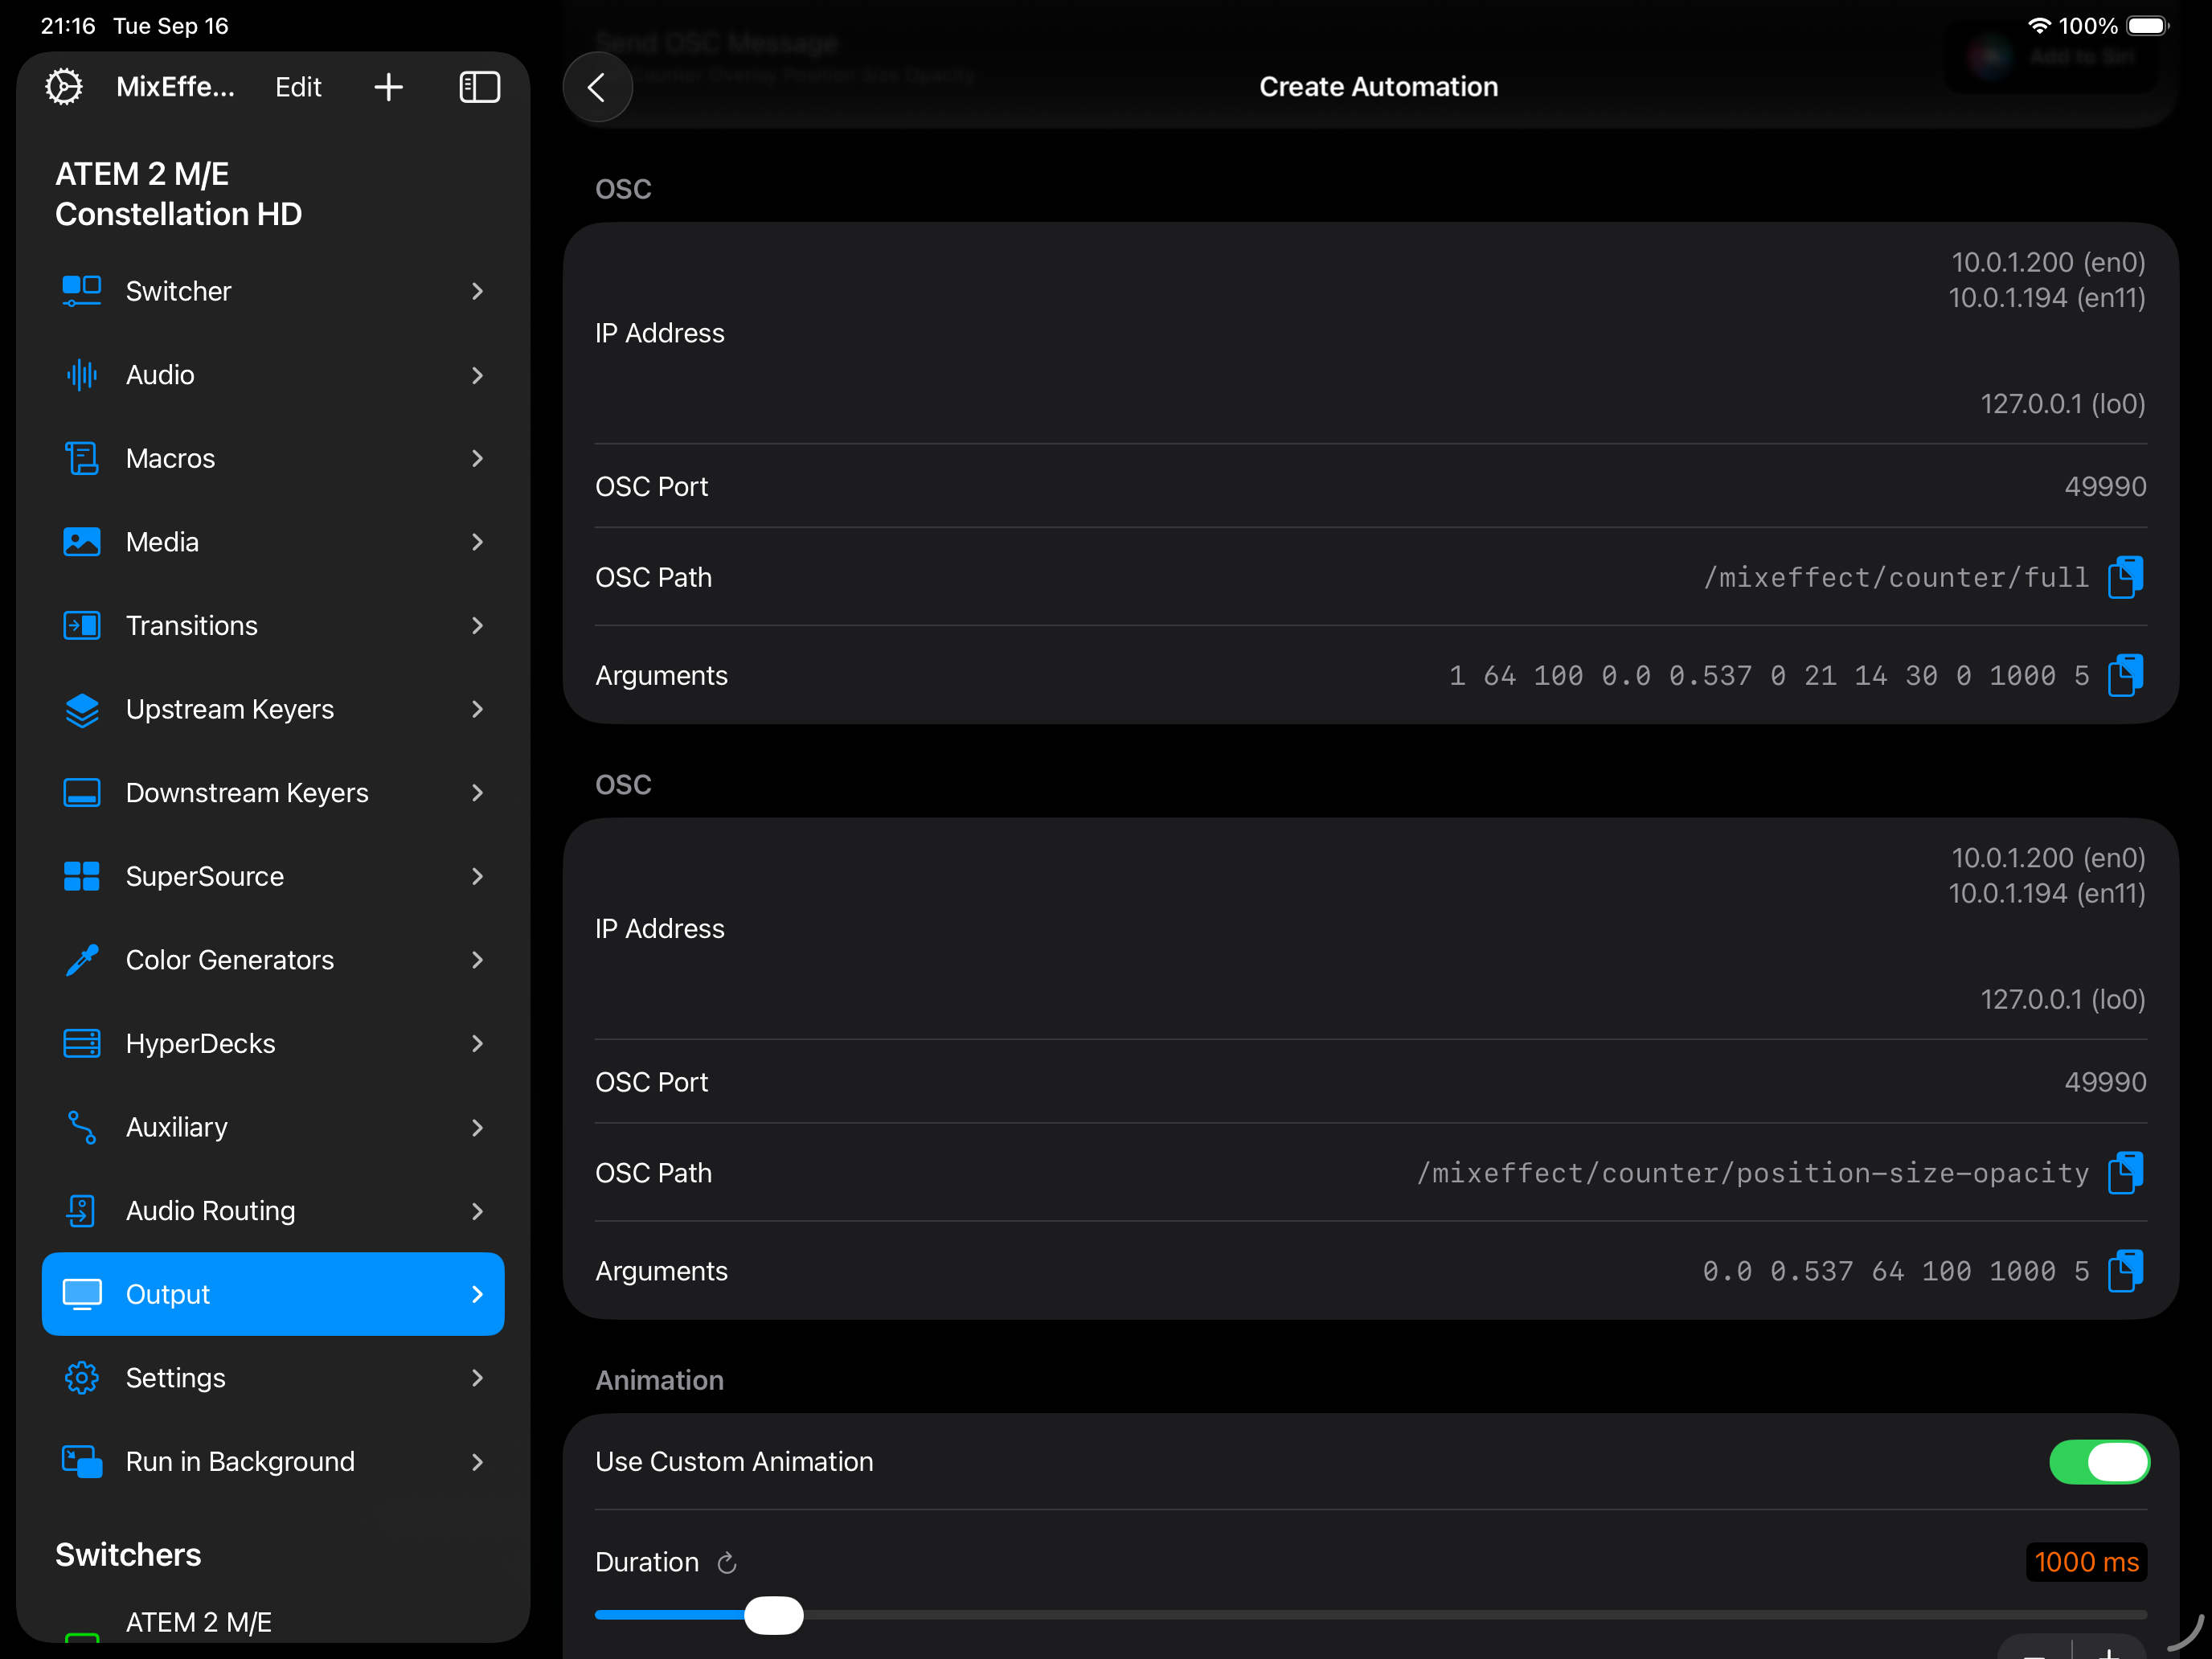Viewport: 2212px width, 1659px height.
Task: Select the Audio Routing item
Action: [x=210, y=1210]
